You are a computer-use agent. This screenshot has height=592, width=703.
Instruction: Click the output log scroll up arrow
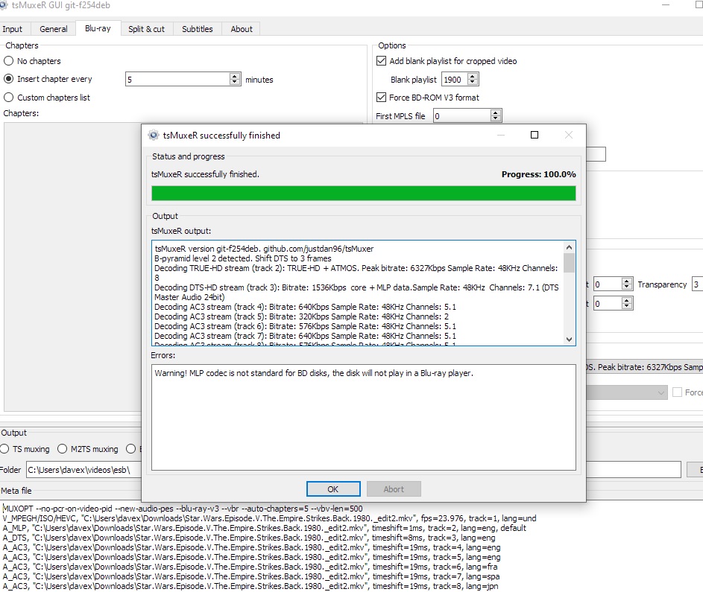pyautogui.click(x=569, y=247)
